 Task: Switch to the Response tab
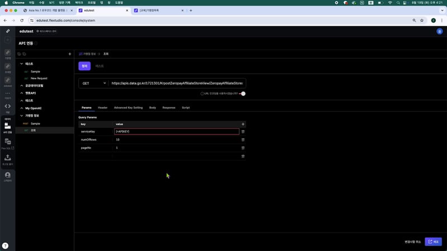[x=168, y=107]
